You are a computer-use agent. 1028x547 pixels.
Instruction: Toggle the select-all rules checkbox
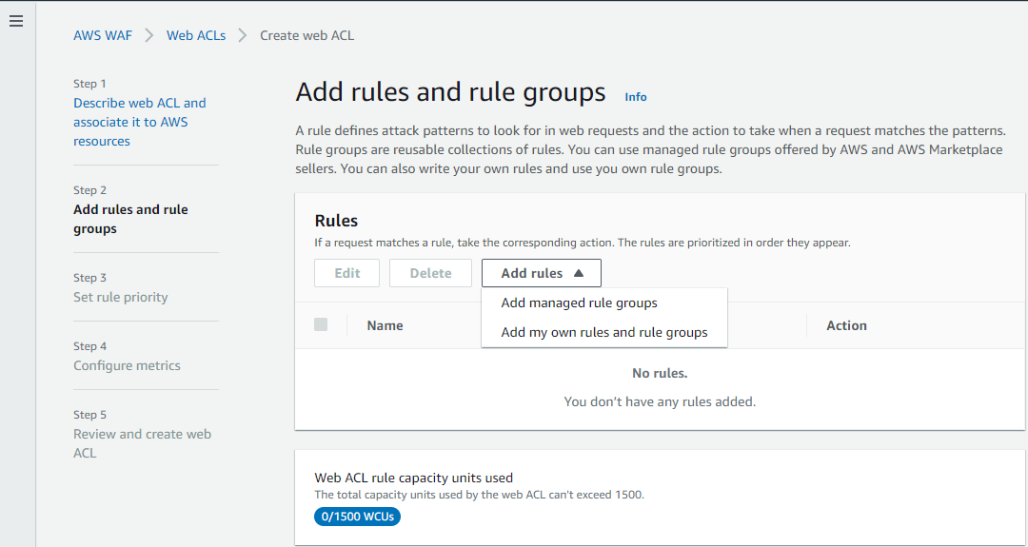click(321, 324)
